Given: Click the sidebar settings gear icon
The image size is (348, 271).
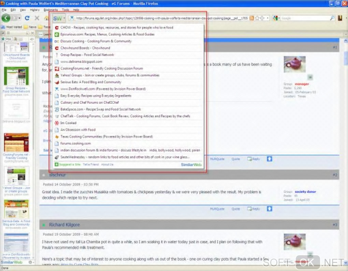Looking at the screenshot, I should tap(30, 262).
